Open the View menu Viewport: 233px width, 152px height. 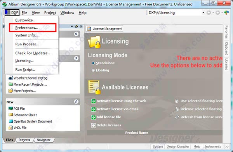pos(36,13)
